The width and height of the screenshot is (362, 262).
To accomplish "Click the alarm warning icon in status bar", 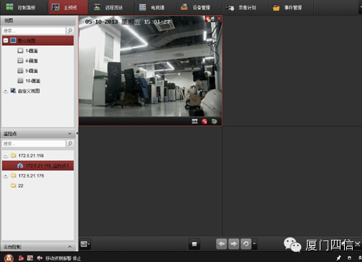I will [9, 258].
